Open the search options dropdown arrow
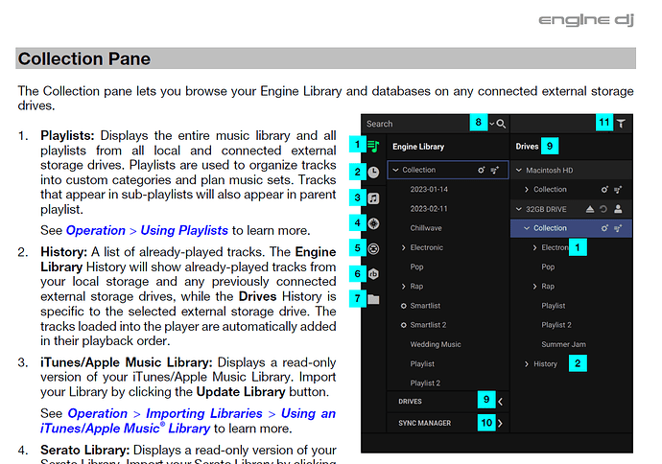Image resolution: width=662 pixels, height=464 pixels. pos(491,124)
